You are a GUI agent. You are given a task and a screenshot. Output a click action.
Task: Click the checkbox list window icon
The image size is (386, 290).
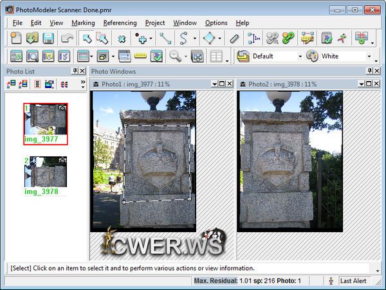(64, 56)
